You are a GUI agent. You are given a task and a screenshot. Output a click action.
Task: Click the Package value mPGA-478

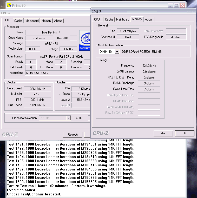pos(51,44)
